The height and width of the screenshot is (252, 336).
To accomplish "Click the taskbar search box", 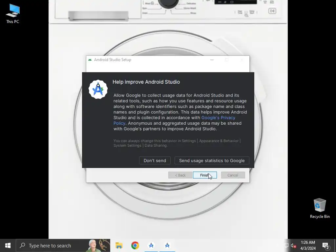I will [63, 245].
